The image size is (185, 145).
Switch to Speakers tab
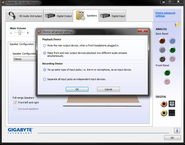click(86, 16)
